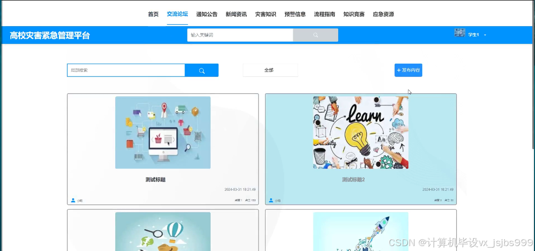Click the 发布内容 button
The image size is (535, 251).
click(x=408, y=71)
